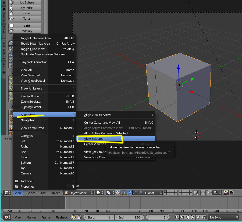Jump to previous keyframe
Screen dimensions: 242x222
pos(182,217)
